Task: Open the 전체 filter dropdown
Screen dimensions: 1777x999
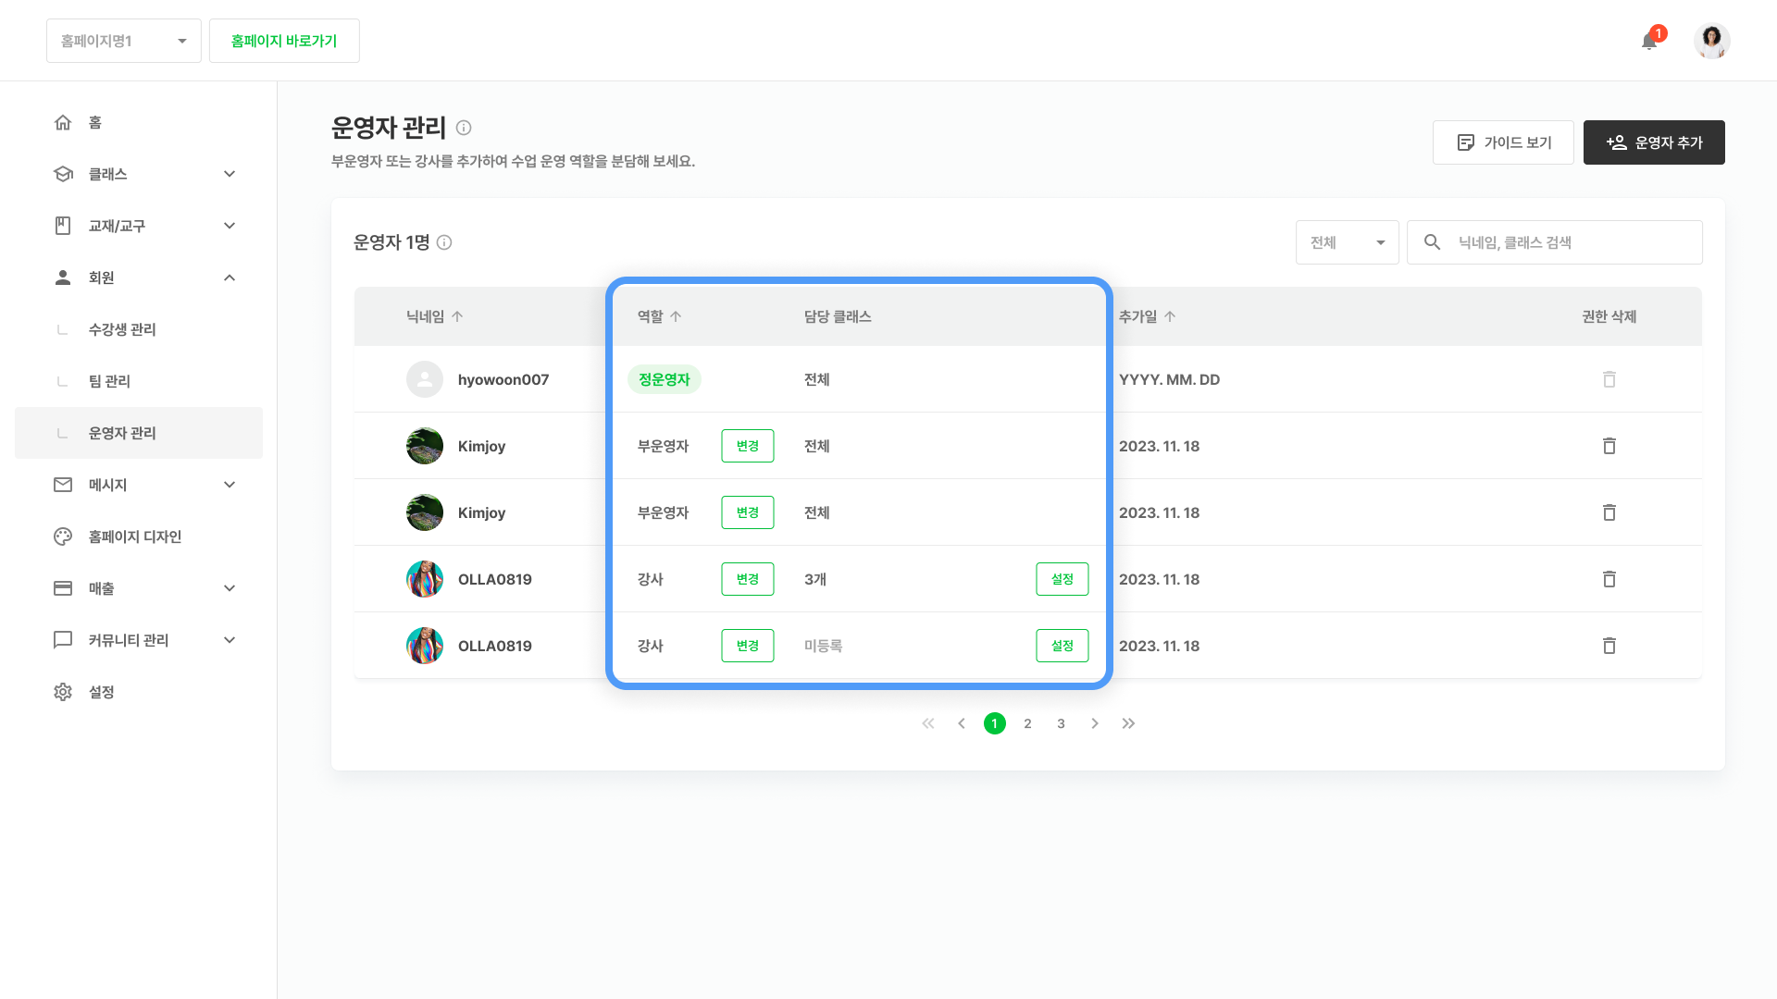Action: tap(1347, 242)
